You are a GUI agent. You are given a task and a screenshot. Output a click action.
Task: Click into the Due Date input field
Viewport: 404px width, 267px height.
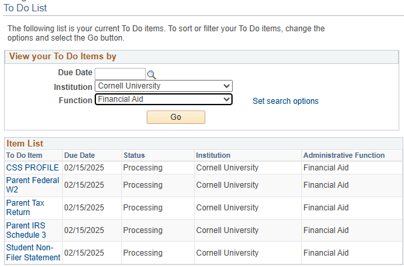(x=120, y=73)
